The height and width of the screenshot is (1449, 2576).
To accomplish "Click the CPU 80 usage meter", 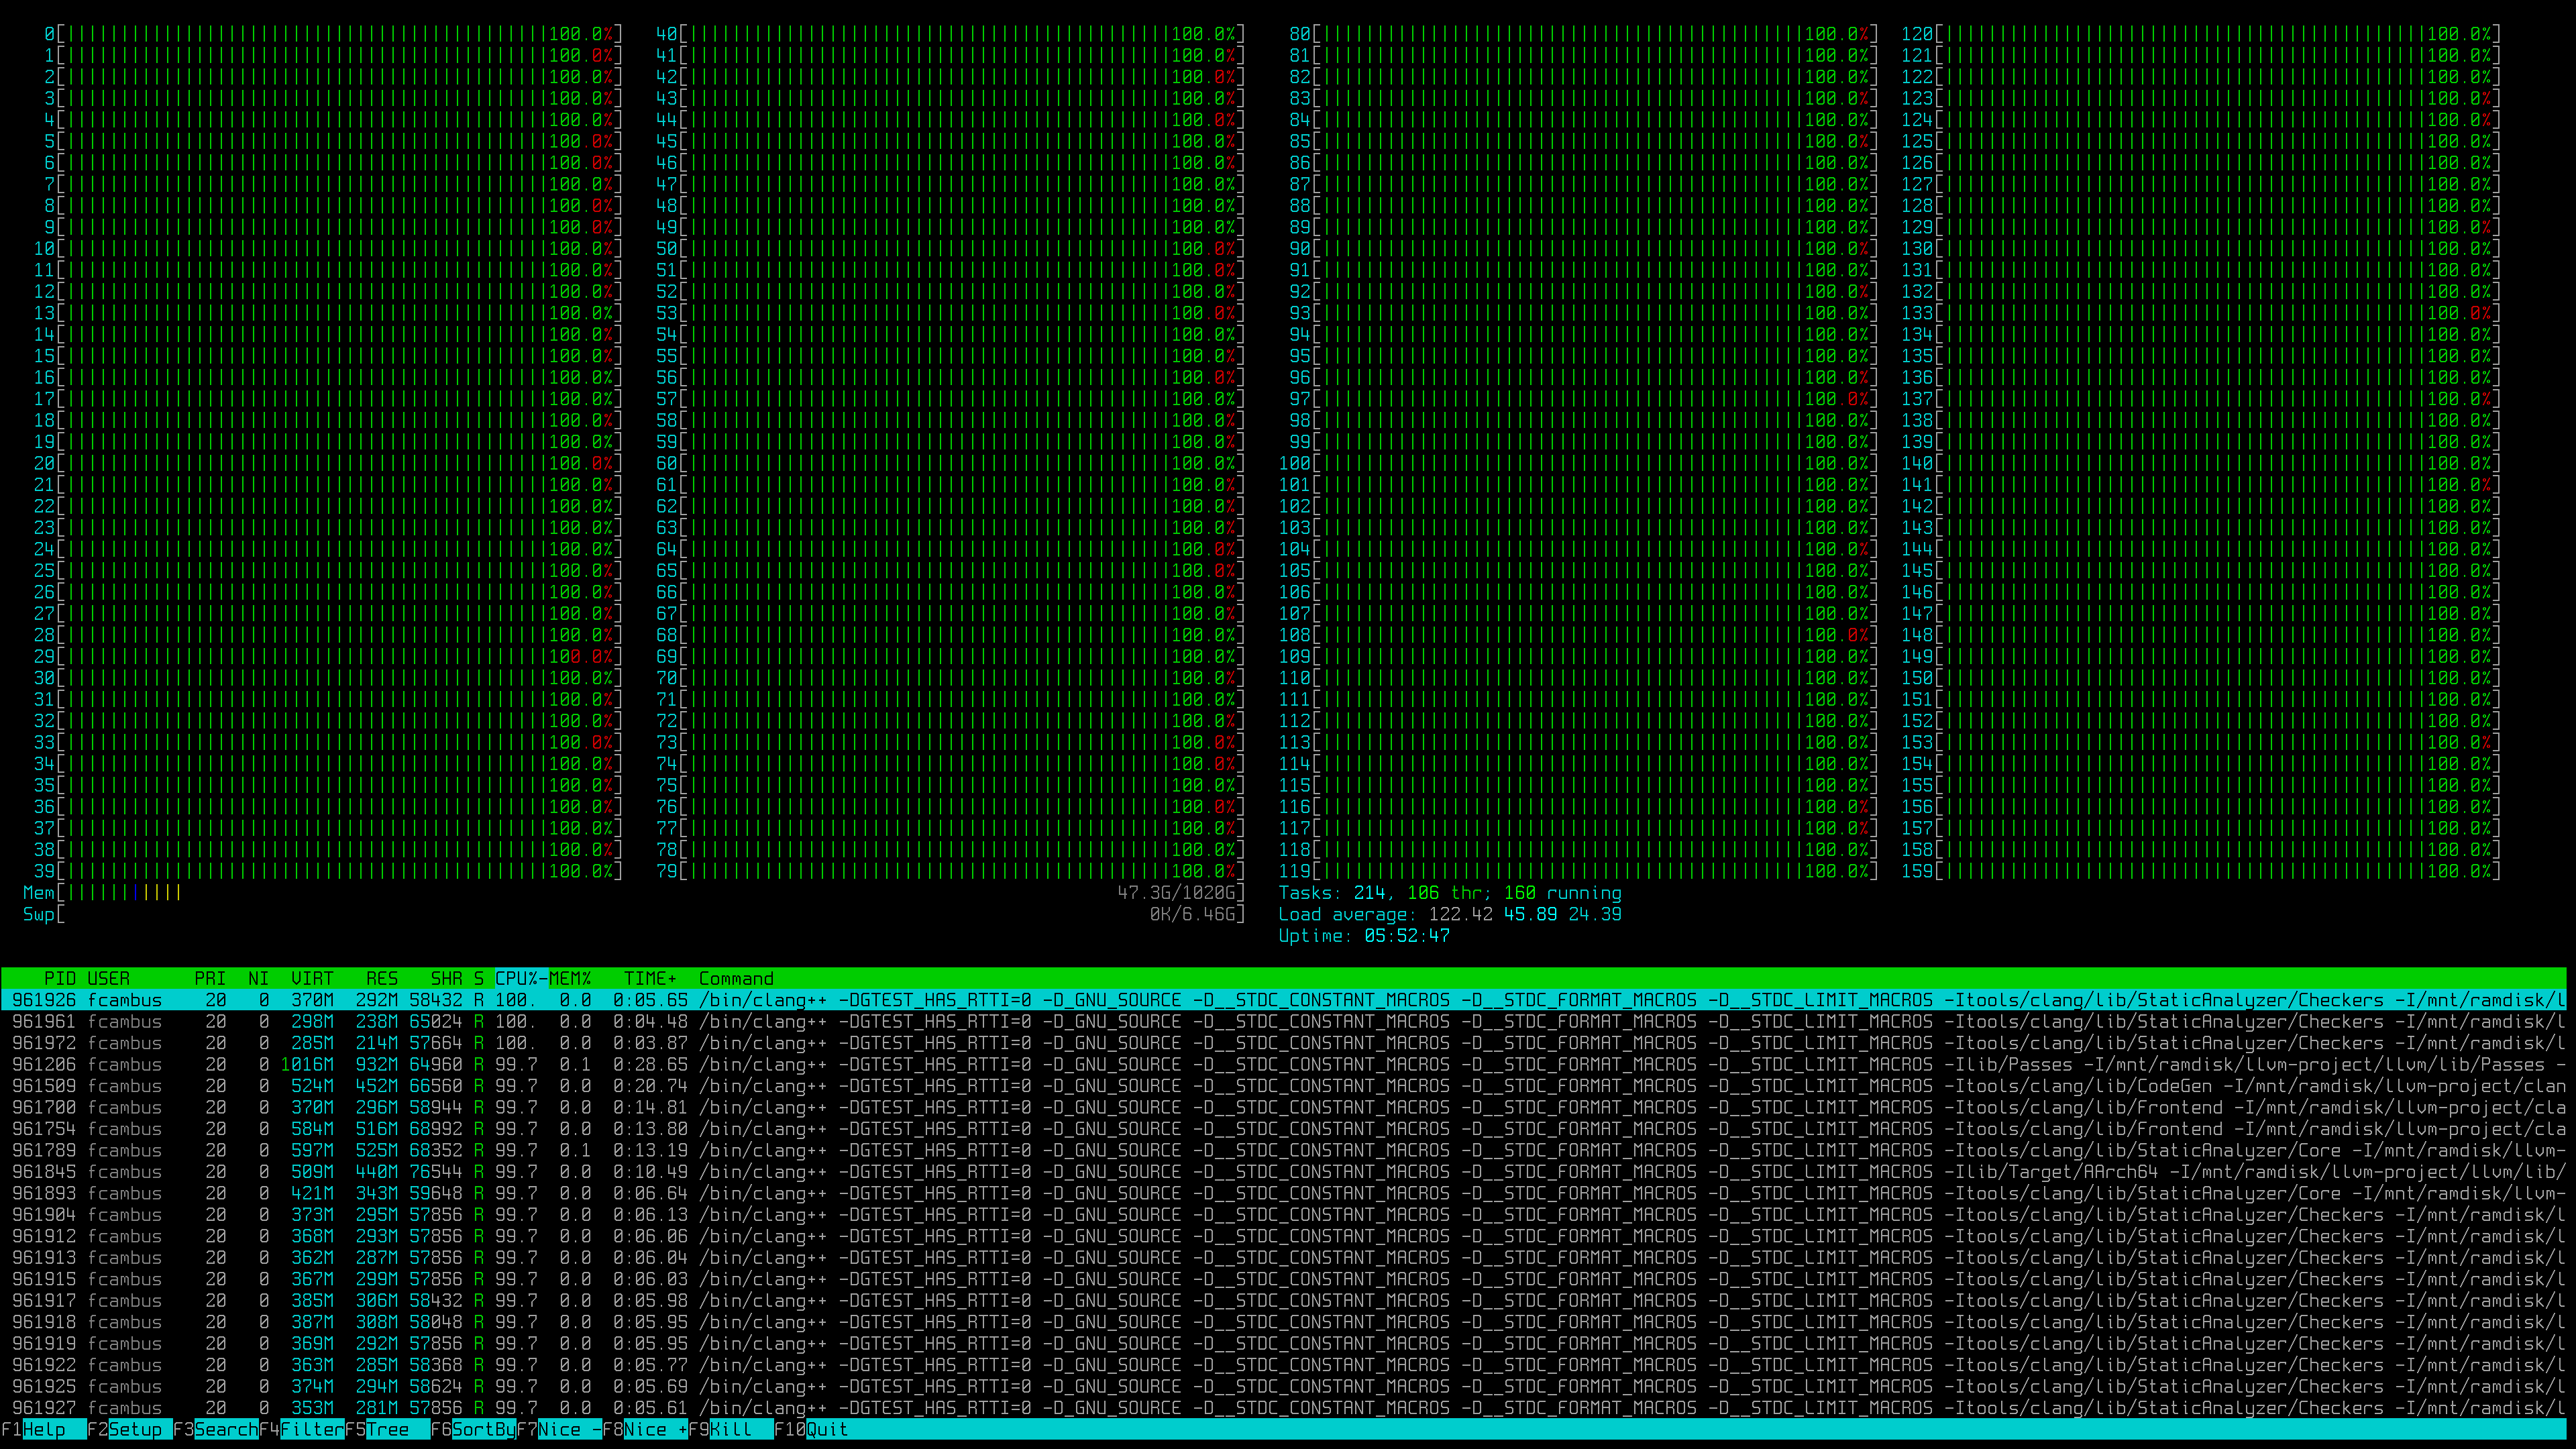I will click(1583, 34).
